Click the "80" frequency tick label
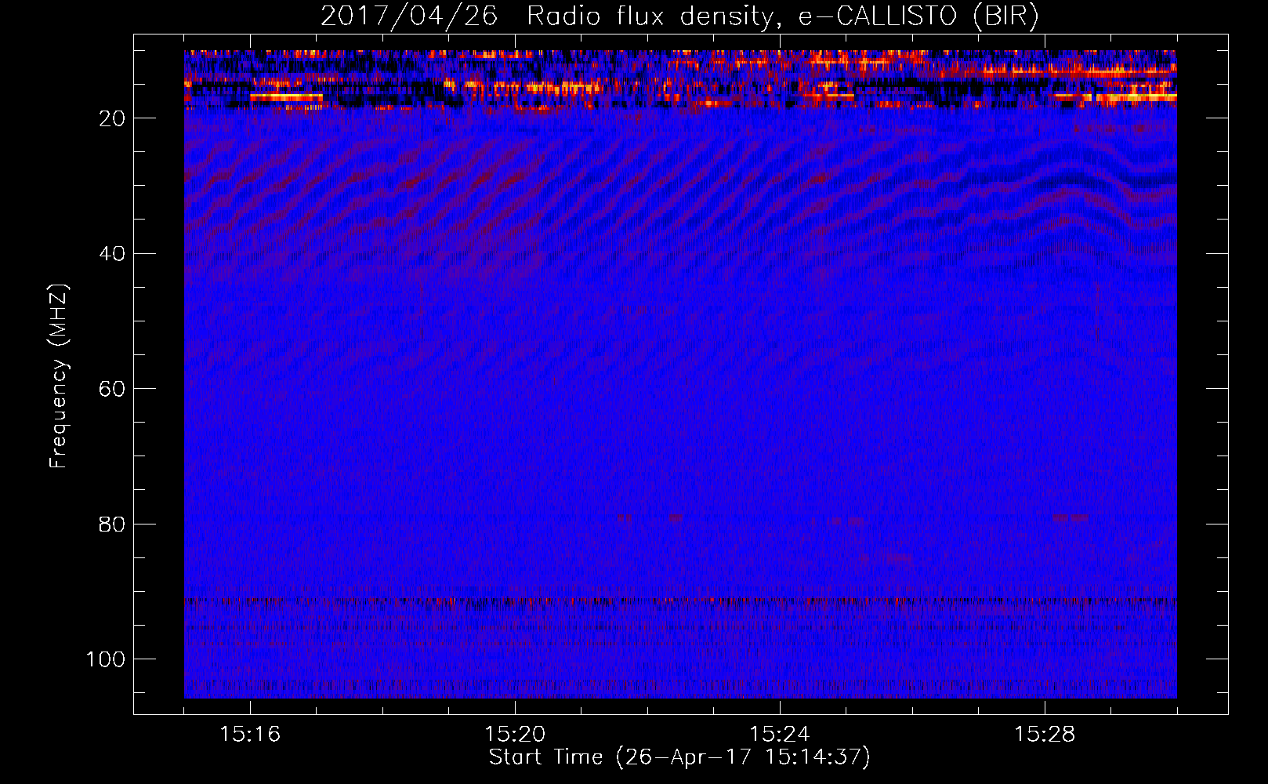1268x784 pixels. [x=112, y=524]
